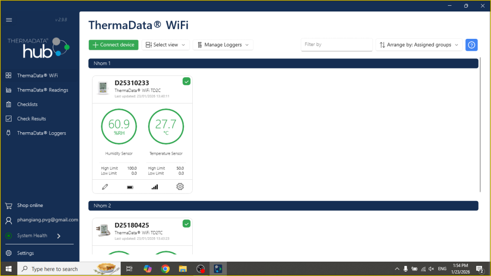Click the ThermaData hub logo
This screenshot has width=491, height=276.
point(38,48)
